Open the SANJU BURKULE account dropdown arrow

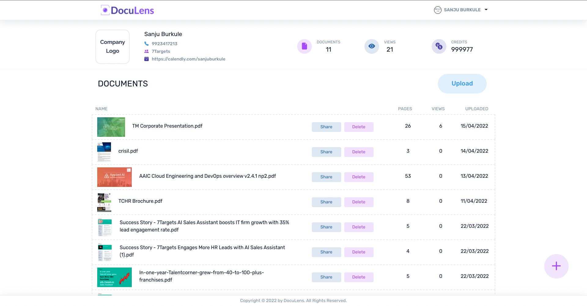point(486,10)
